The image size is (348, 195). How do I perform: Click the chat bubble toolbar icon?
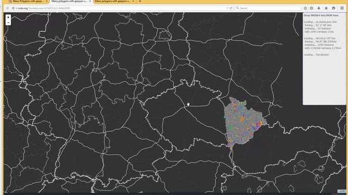pyautogui.click(x=333, y=8)
